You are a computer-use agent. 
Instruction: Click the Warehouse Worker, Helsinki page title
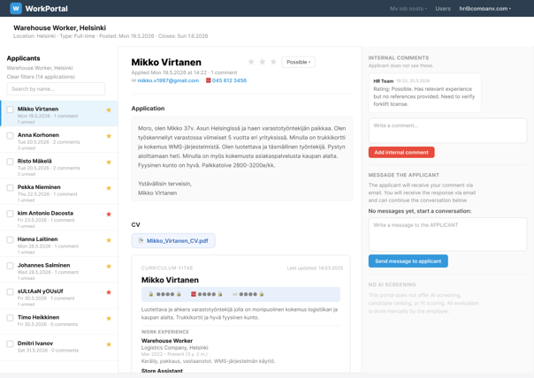[59, 28]
